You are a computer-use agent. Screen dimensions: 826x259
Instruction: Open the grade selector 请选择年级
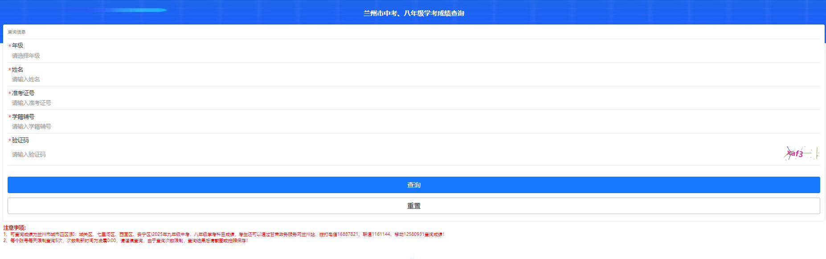click(x=413, y=56)
